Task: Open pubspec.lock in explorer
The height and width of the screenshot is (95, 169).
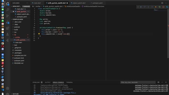Action: pos(19,58)
